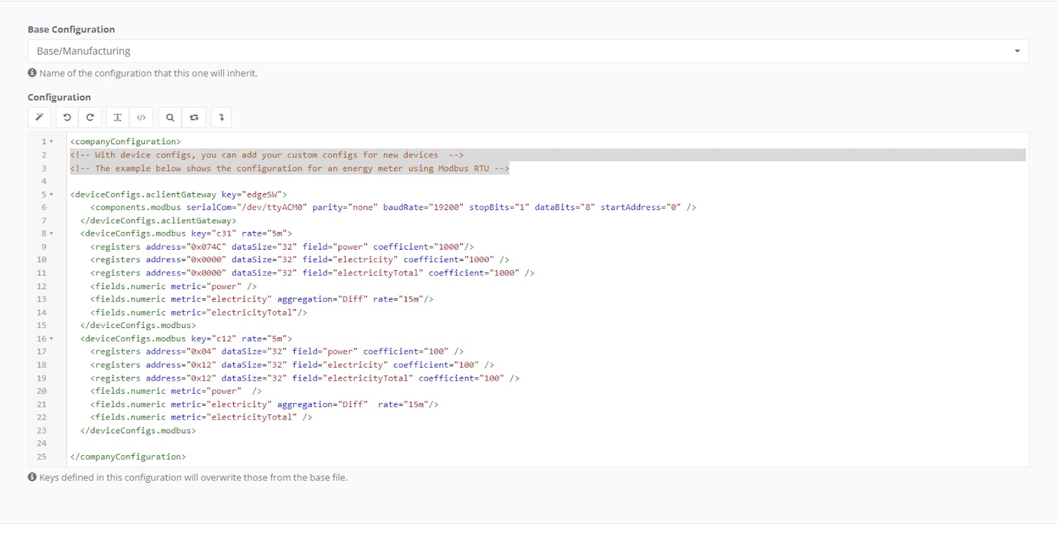
Task: Click line number 20 in the gutter
Action: pyautogui.click(x=41, y=391)
